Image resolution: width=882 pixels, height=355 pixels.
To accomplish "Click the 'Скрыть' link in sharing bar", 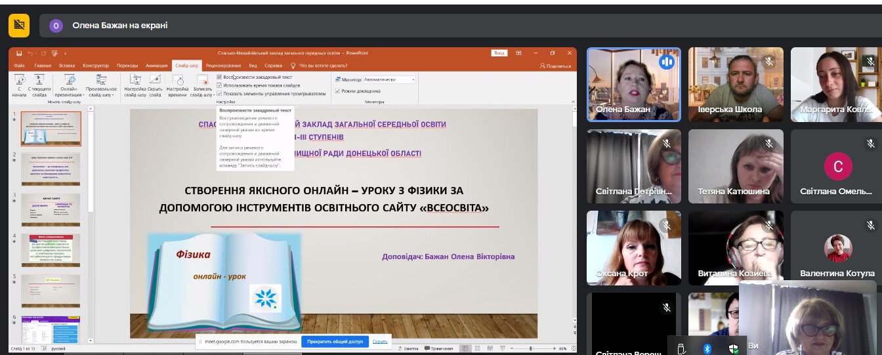I will click(x=380, y=341).
